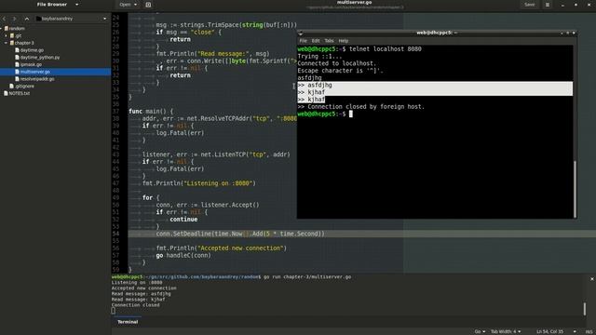Select the ipmask.go file
Image resolution: width=596 pixels, height=335 pixels.
(x=31, y=64)
